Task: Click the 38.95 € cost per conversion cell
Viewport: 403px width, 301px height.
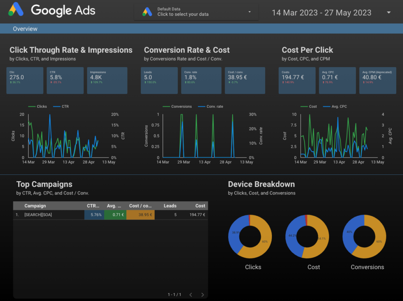Action: 140,215
